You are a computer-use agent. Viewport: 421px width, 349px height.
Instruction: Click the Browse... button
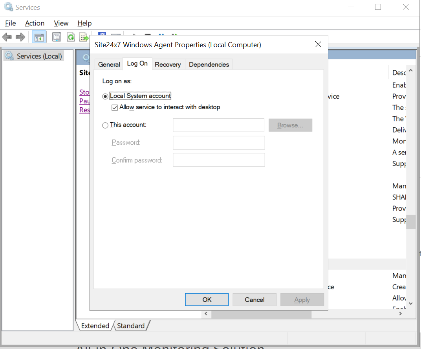(290, 125)
